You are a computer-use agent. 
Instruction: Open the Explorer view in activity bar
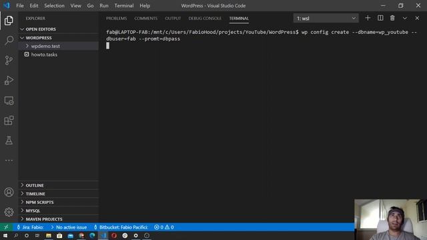[x=9, y=21]
